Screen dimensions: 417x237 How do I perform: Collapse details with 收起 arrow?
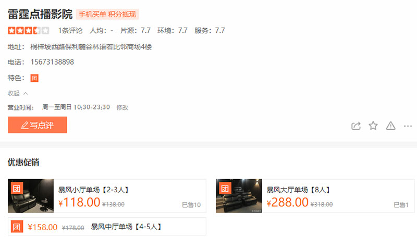(x=18, y=93)
